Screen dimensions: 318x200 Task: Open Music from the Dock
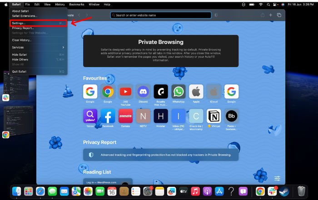click(x=195, y=191)
